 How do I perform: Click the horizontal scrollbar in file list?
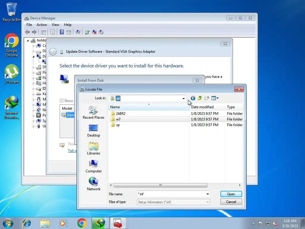pos(160,185)
